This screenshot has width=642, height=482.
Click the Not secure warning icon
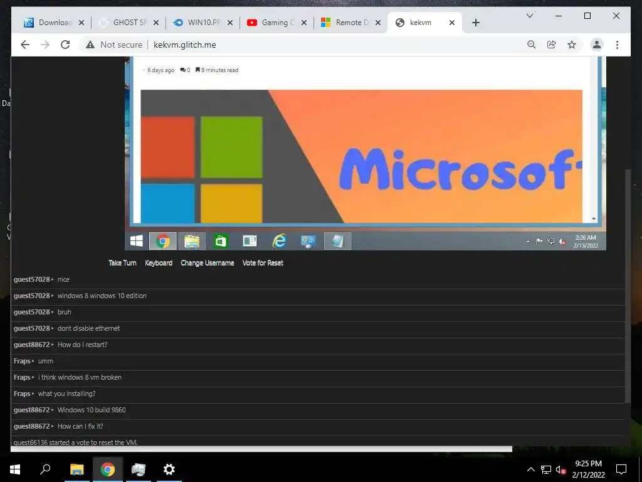pos(90,45)
